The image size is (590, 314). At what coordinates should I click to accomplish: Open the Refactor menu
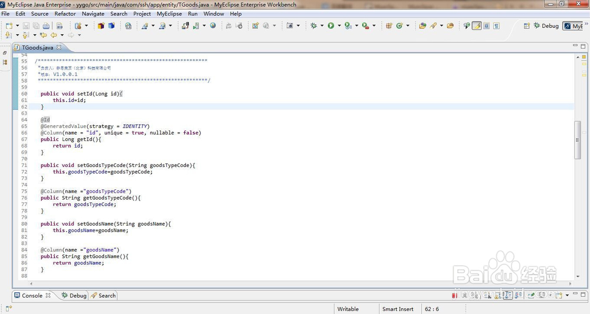pyautogui.click(x=65, y=14)
